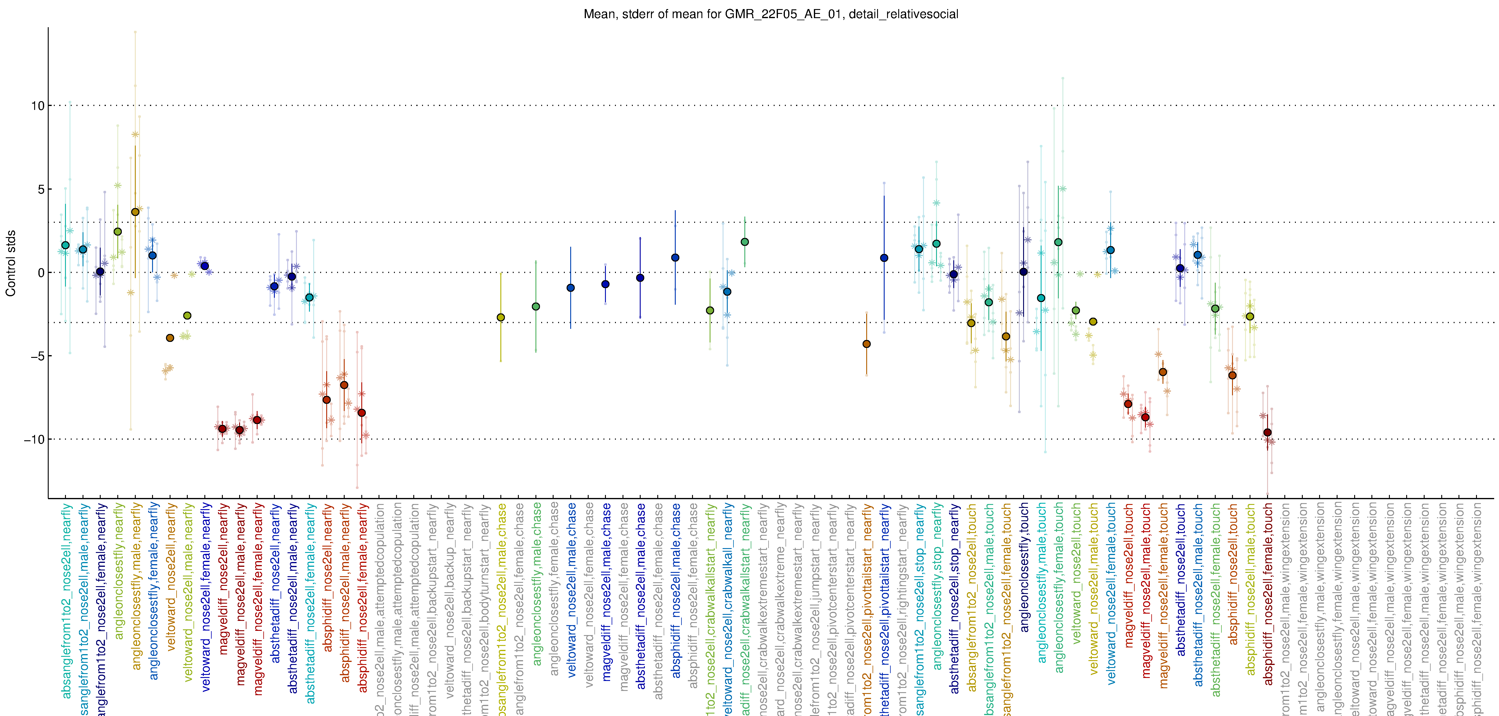Click the label 'angleonclosestfly,stop_nearfly'

point(938,586)
